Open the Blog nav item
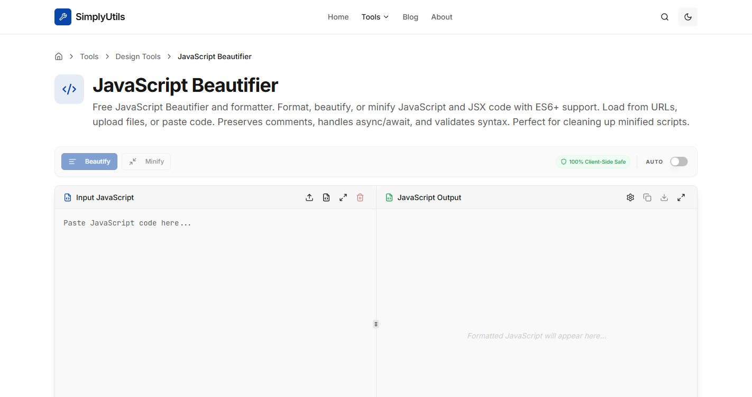The height and width of the screenshot is (397, 752). pos(410,17)
